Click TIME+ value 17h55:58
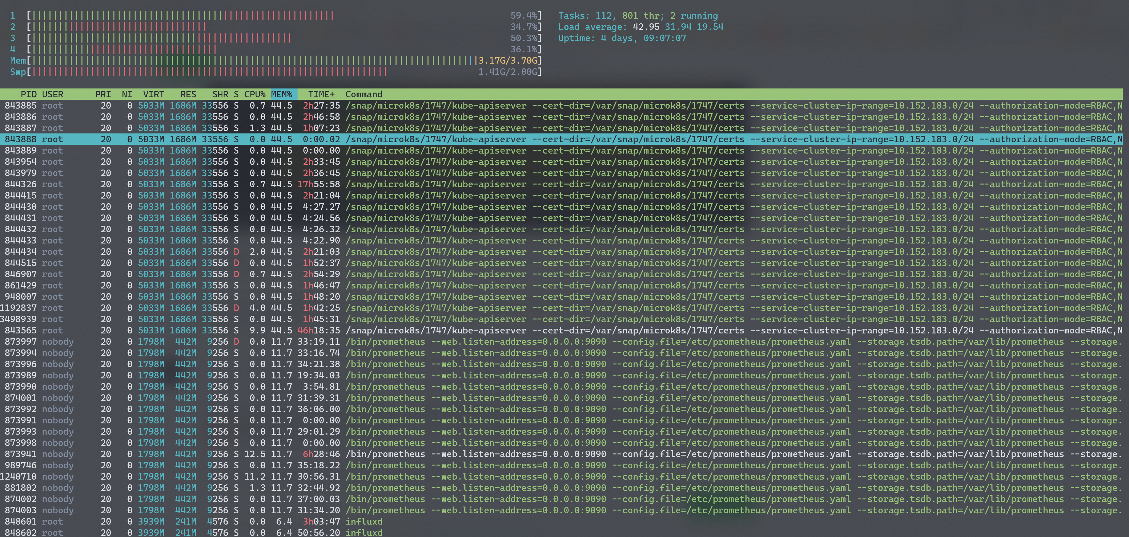The image size is (1129, 537). tap(319, 185)
